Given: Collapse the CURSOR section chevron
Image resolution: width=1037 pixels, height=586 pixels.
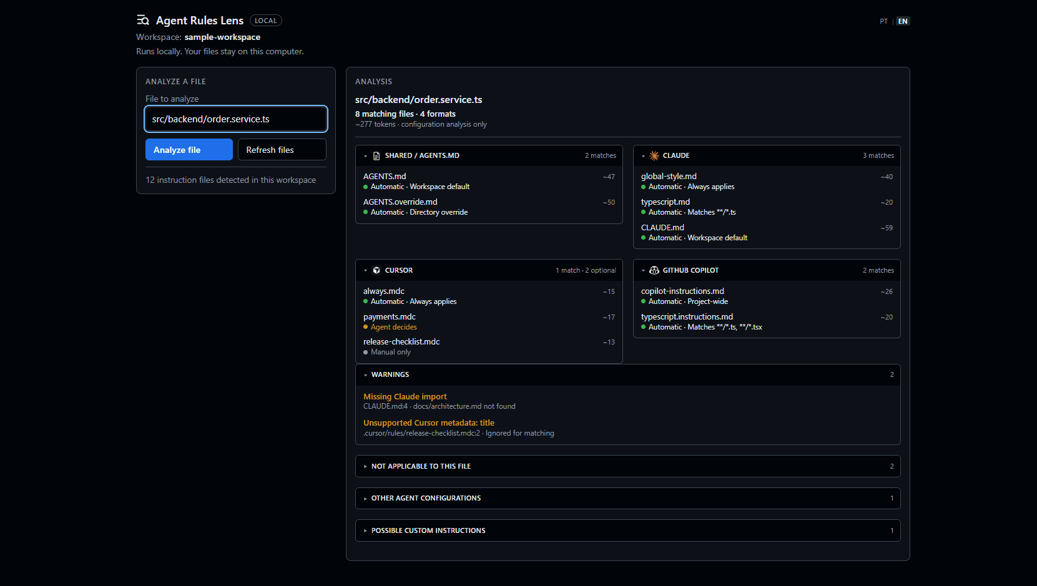Looking at the screenshot, I should coord(365,271).
